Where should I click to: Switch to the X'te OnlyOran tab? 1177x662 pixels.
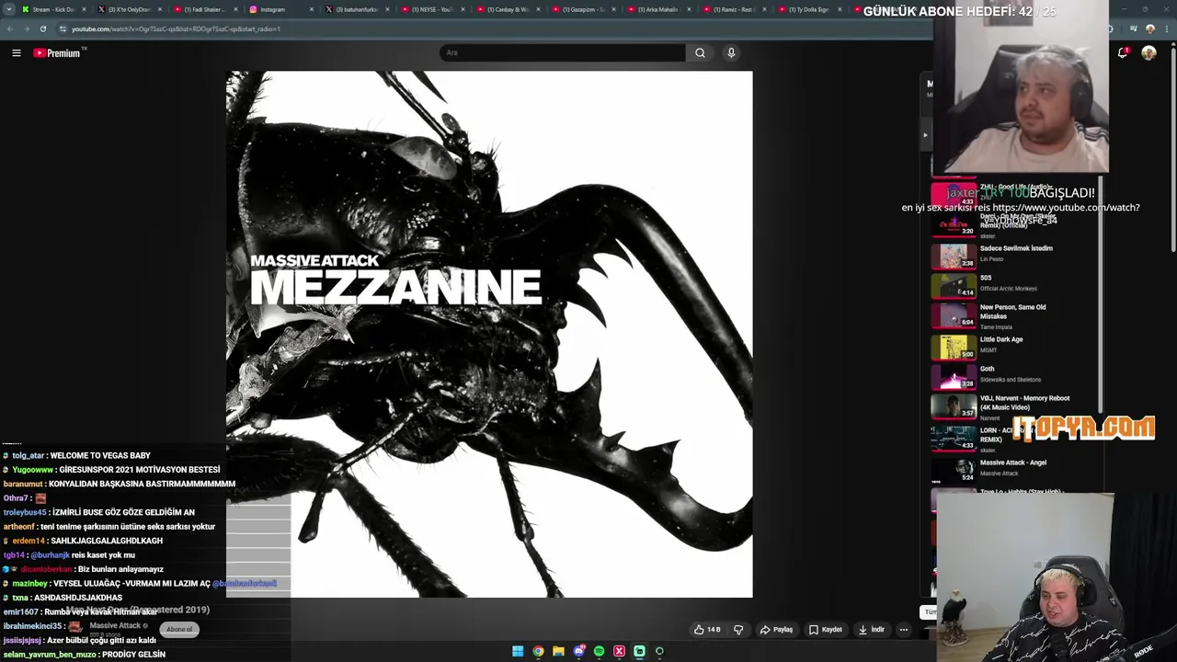[x=129, y=9]
